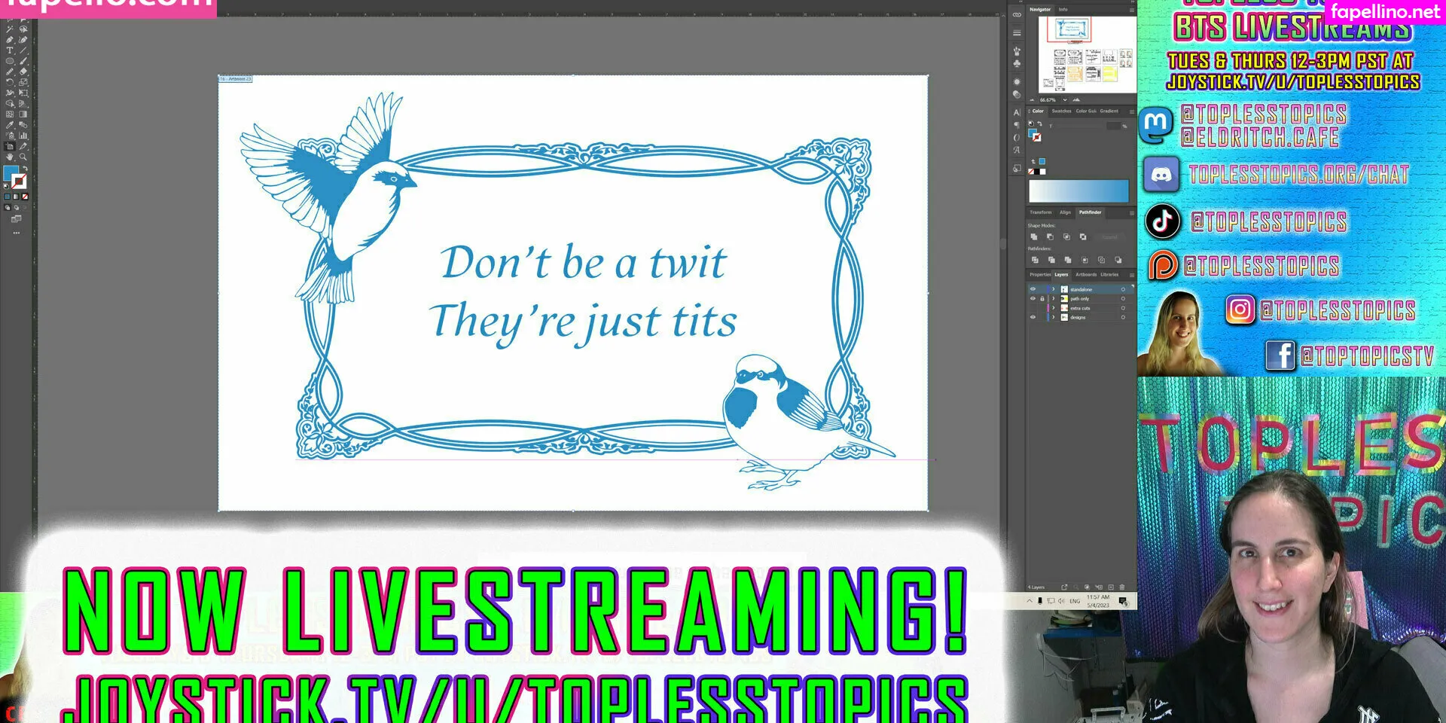The image size is (1446, 723).
Task: Switch to the Align tab
Action: click(x=1065, y=212)
